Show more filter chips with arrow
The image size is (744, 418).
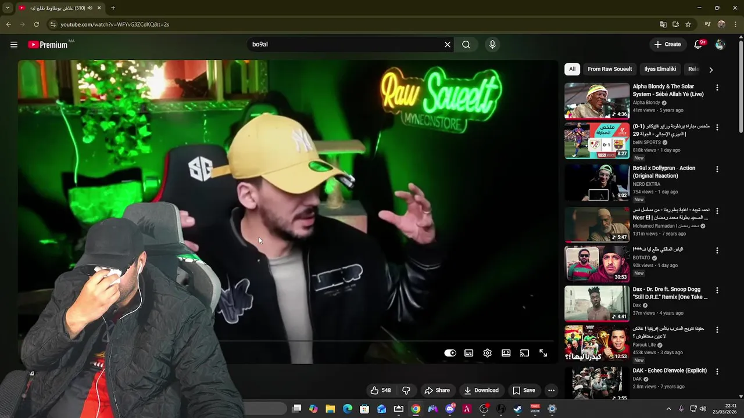711,70
